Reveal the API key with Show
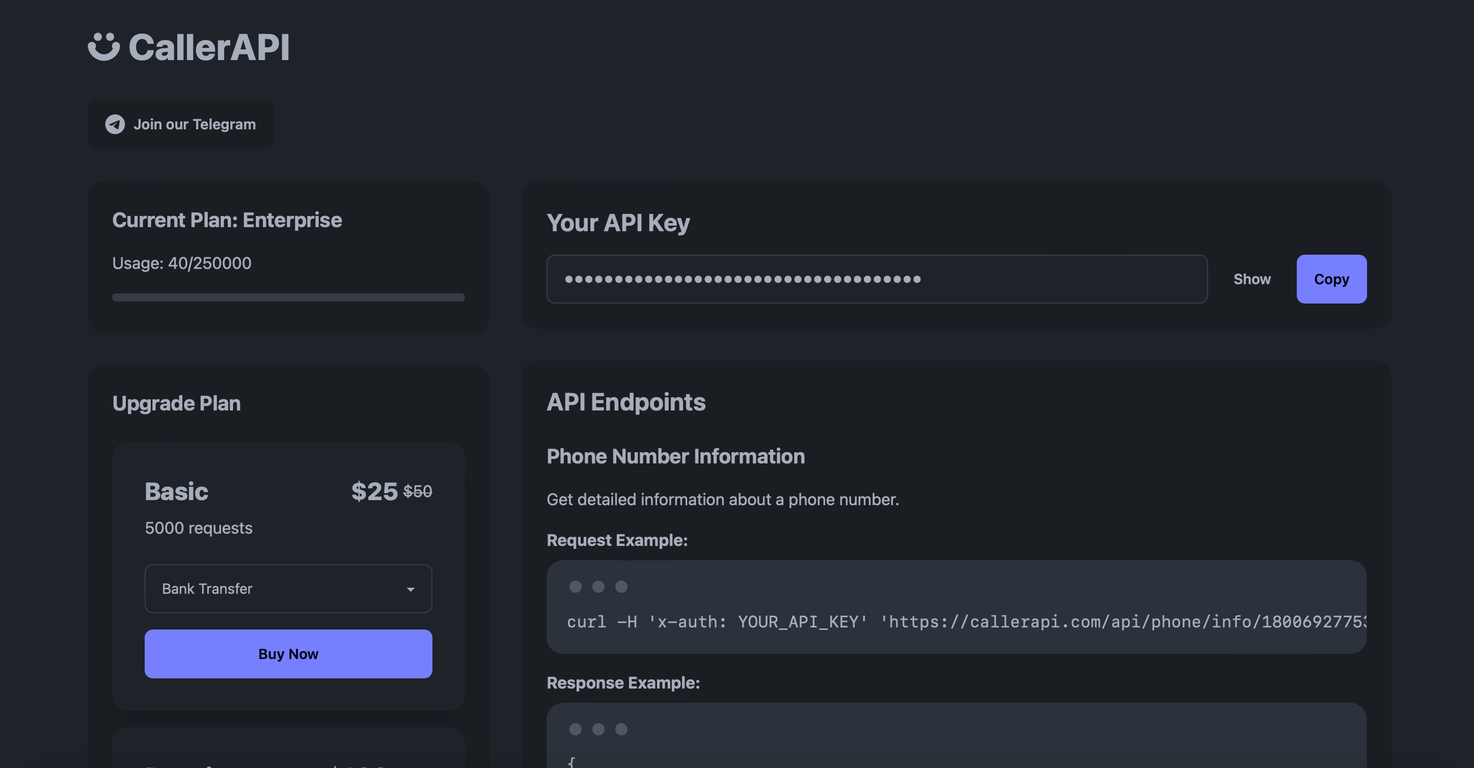 (1251, 279)
